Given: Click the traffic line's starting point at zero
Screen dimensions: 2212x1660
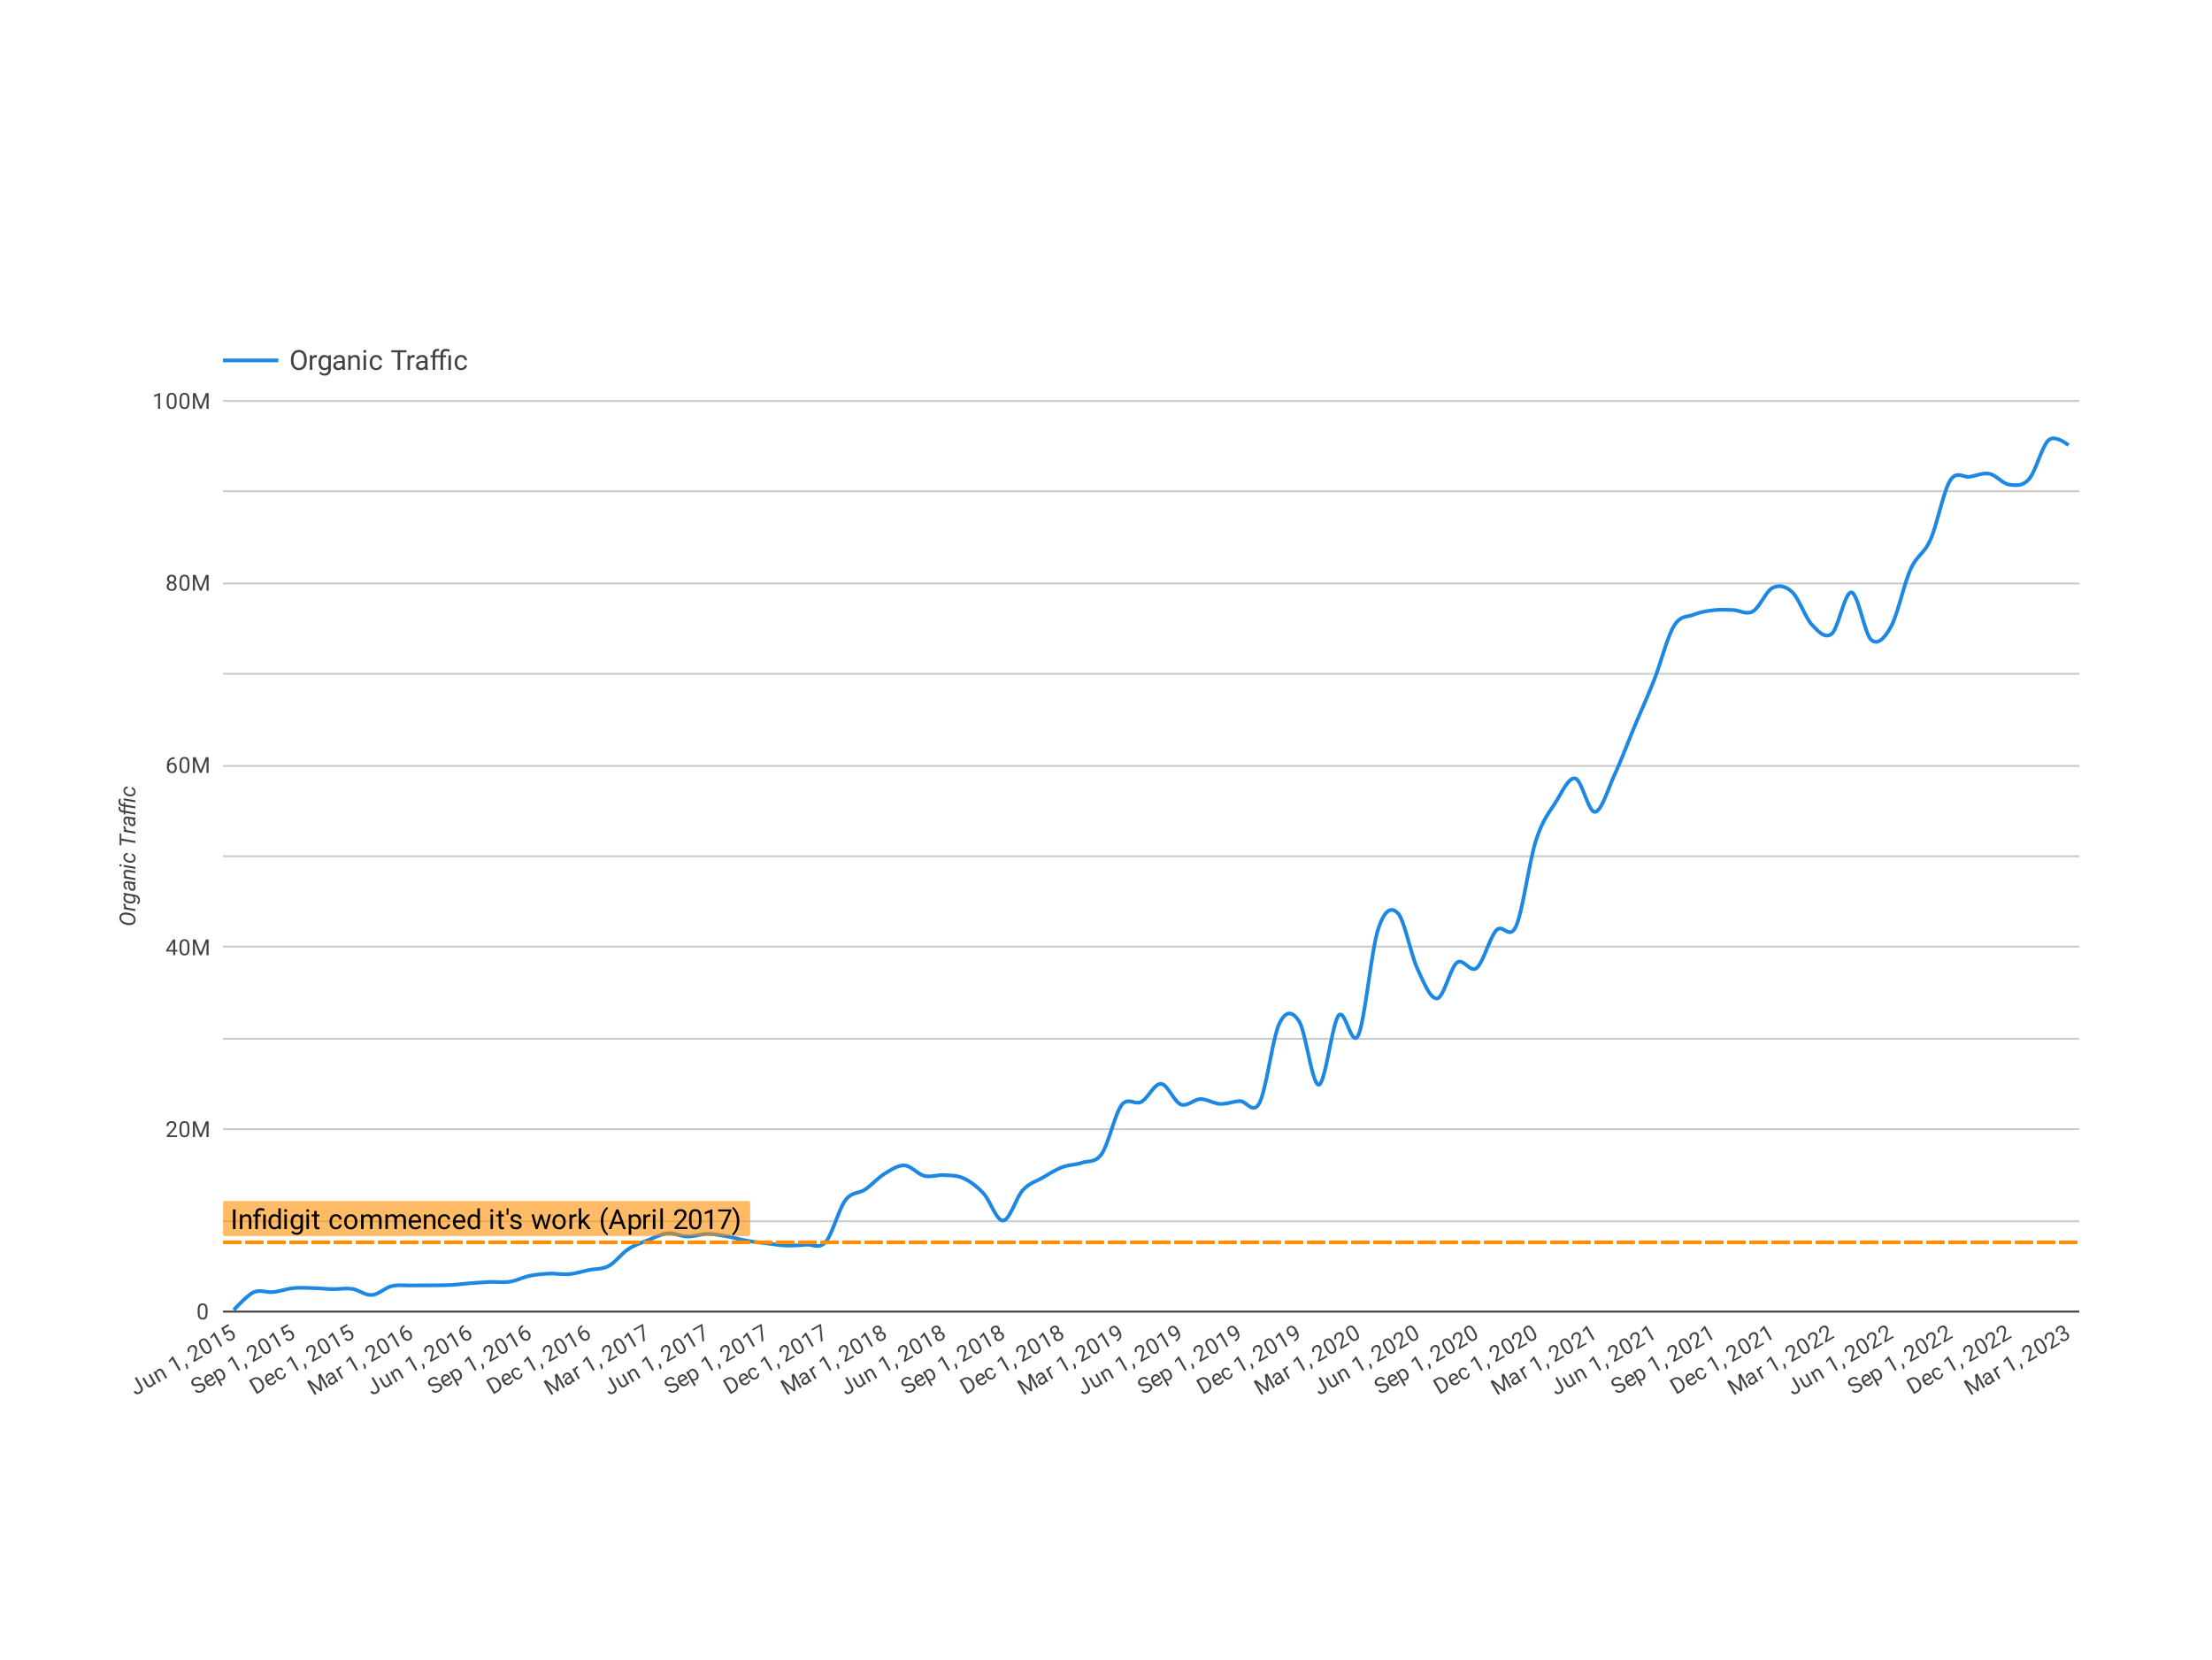Looking at the screenshot, I should point(235,1308).
